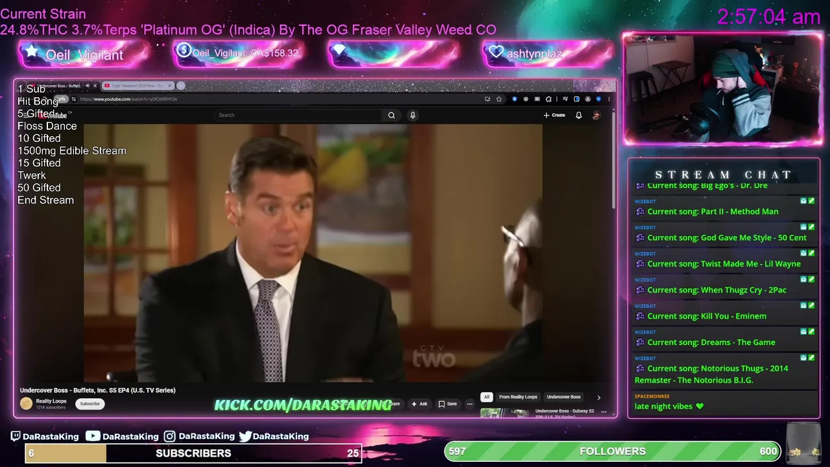Bookmark page with the star icon

coord(499,99)
